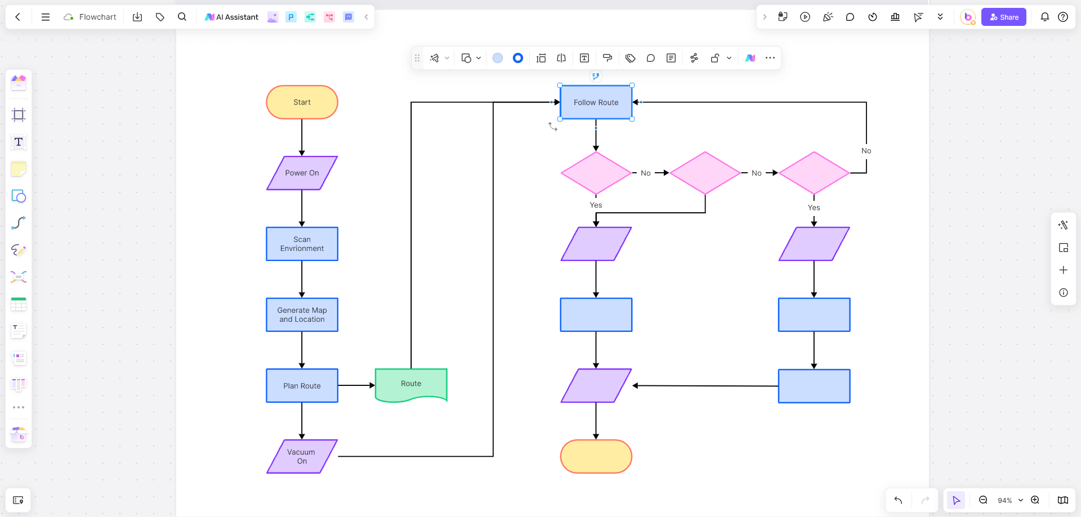This screenshot has height=517, width=1081.
Task: Open the voting chart tool
Action: click(895, 17)
